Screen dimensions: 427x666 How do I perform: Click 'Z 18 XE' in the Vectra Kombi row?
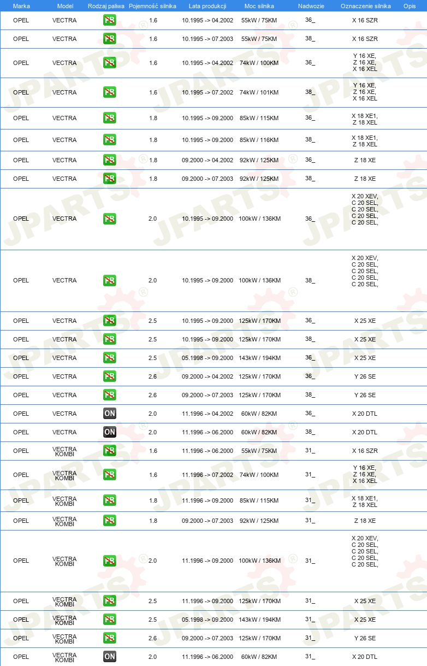click(365, 521)
